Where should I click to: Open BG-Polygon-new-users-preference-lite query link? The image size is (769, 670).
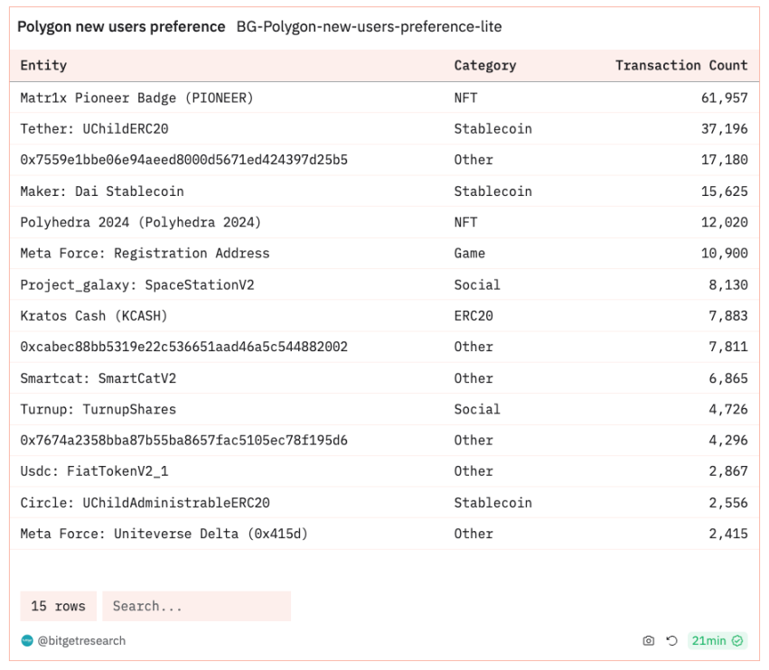[x=369, y=27]
